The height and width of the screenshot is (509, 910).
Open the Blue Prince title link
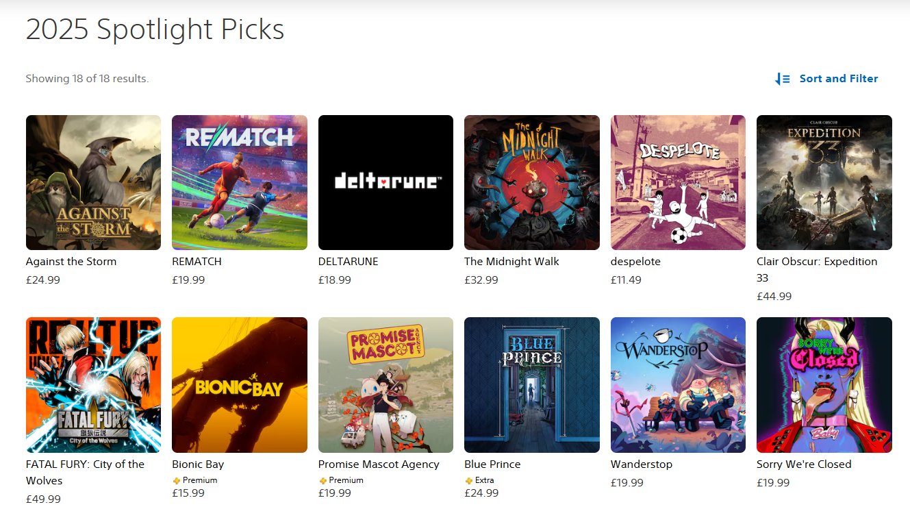492,464
